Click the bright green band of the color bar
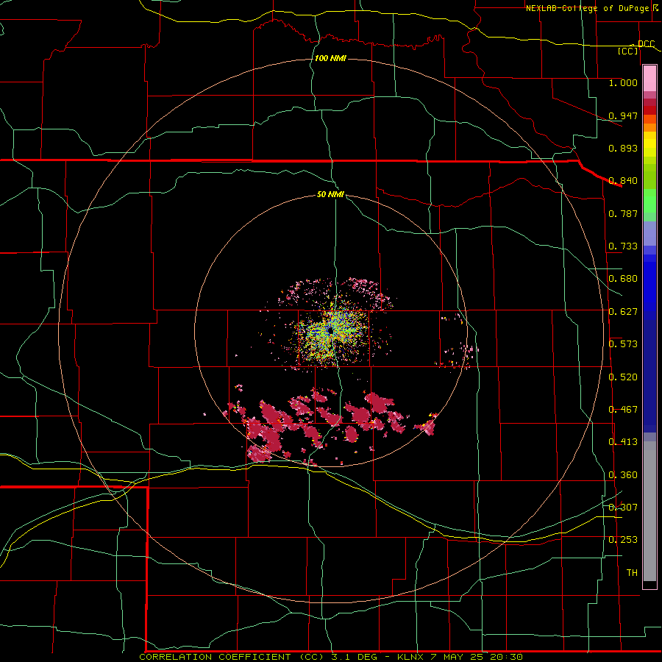This screenshot has height=662, width=662. point(649,201)
